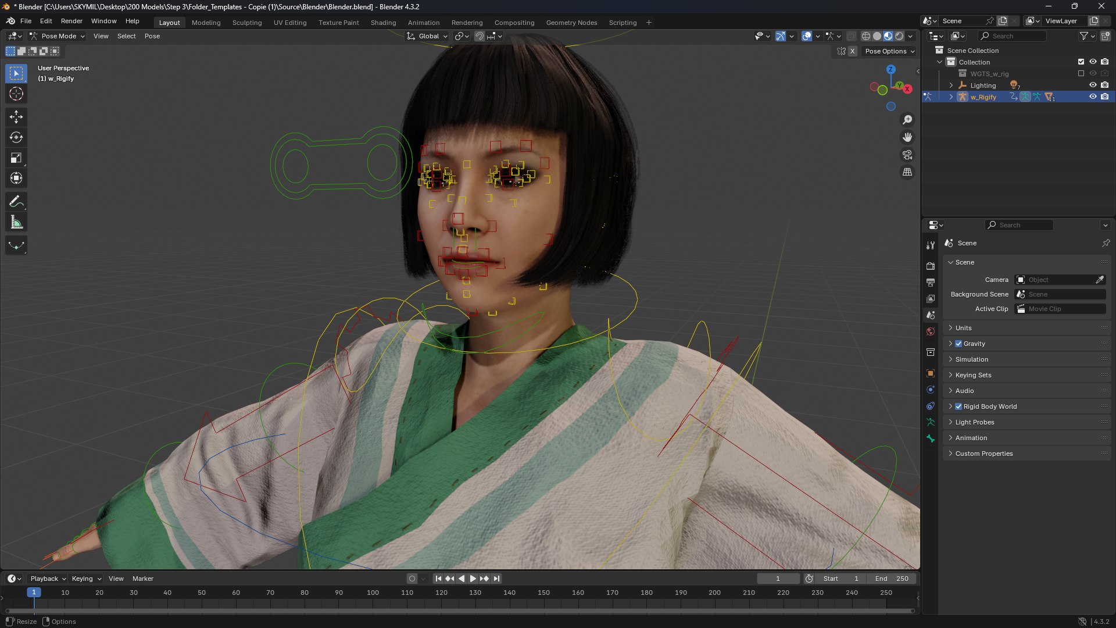Toggle the Rigid Body World checkbox
Image resolution: width=1116 pixels, height=628 pixels.
pyautogui.click(x=958, y=406)
